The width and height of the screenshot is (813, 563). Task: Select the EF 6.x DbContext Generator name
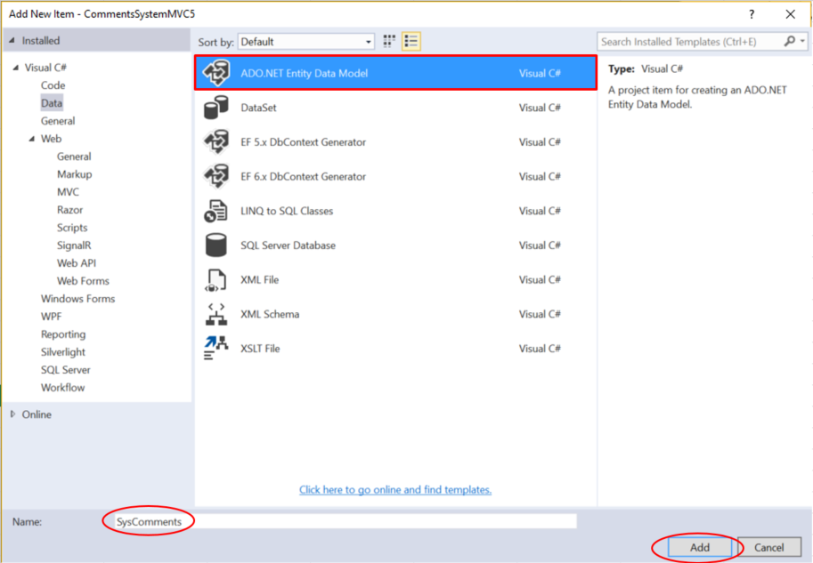click(x=303, y=177)
